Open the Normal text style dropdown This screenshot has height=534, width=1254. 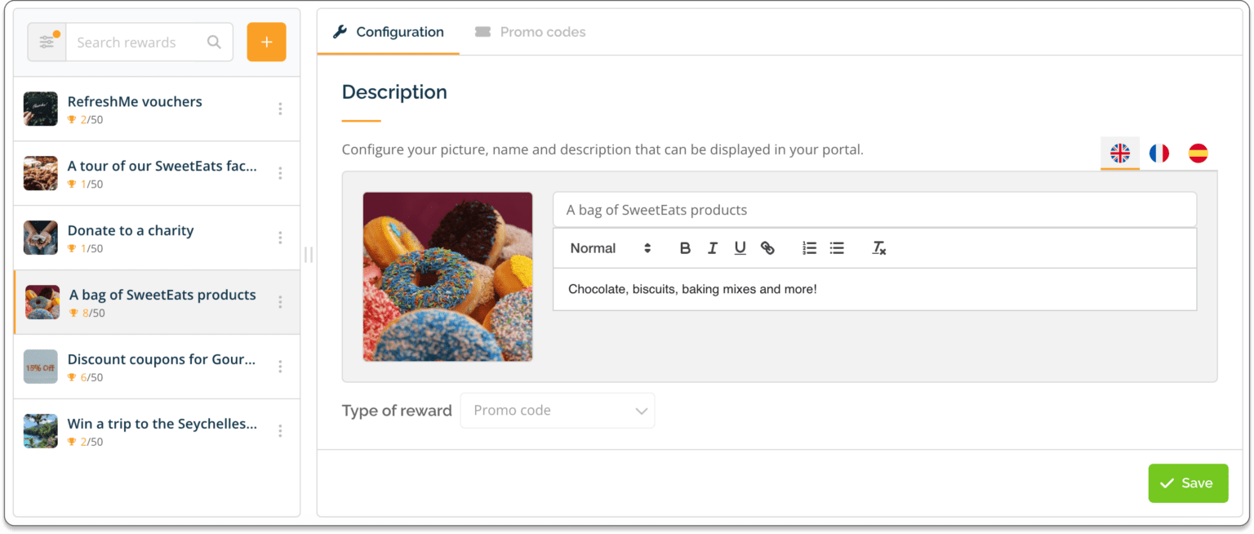610,248
